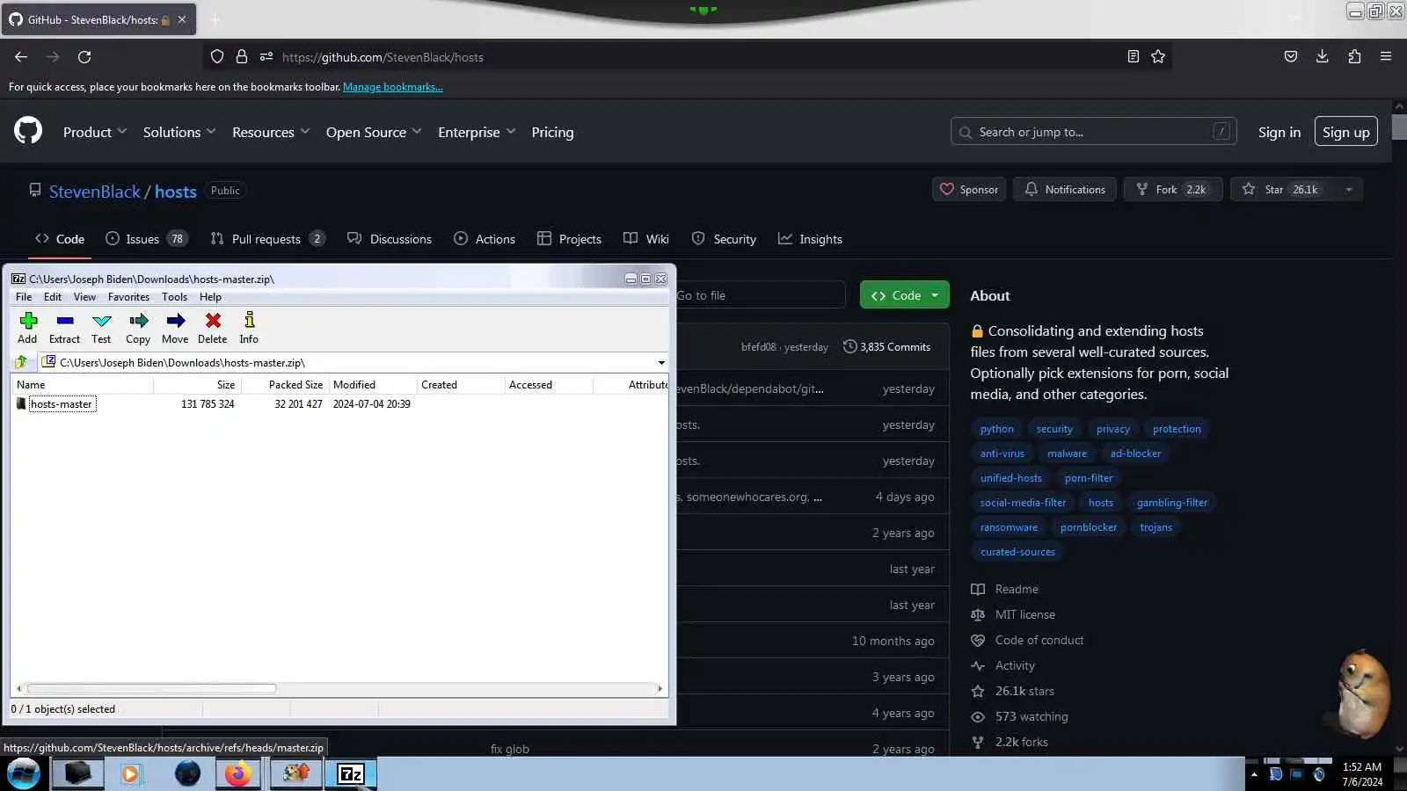The image size is (1407, 791).
Task: Expand the Solutions menu on GitHub
Action: (179, 132)
